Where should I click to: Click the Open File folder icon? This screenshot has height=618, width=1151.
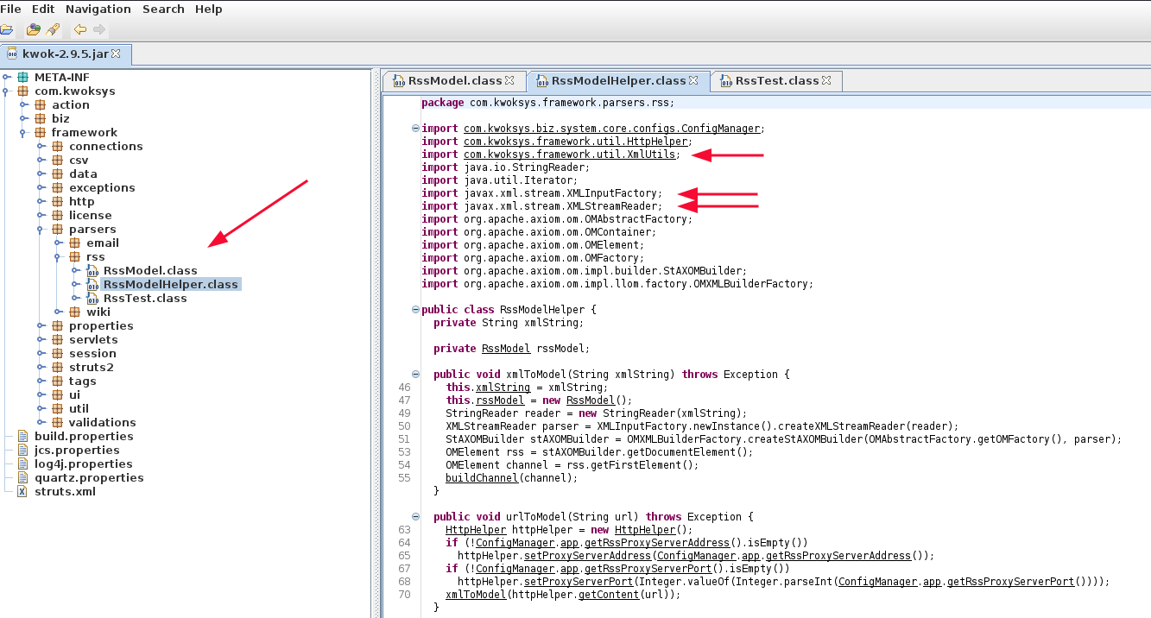point(5,30)
